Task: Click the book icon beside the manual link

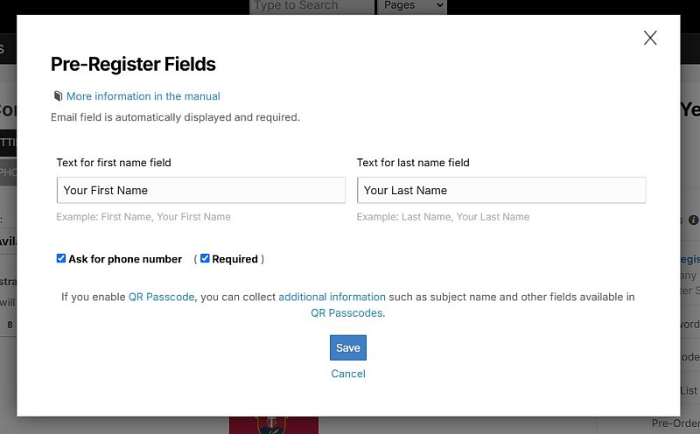Action: point(58,96)
